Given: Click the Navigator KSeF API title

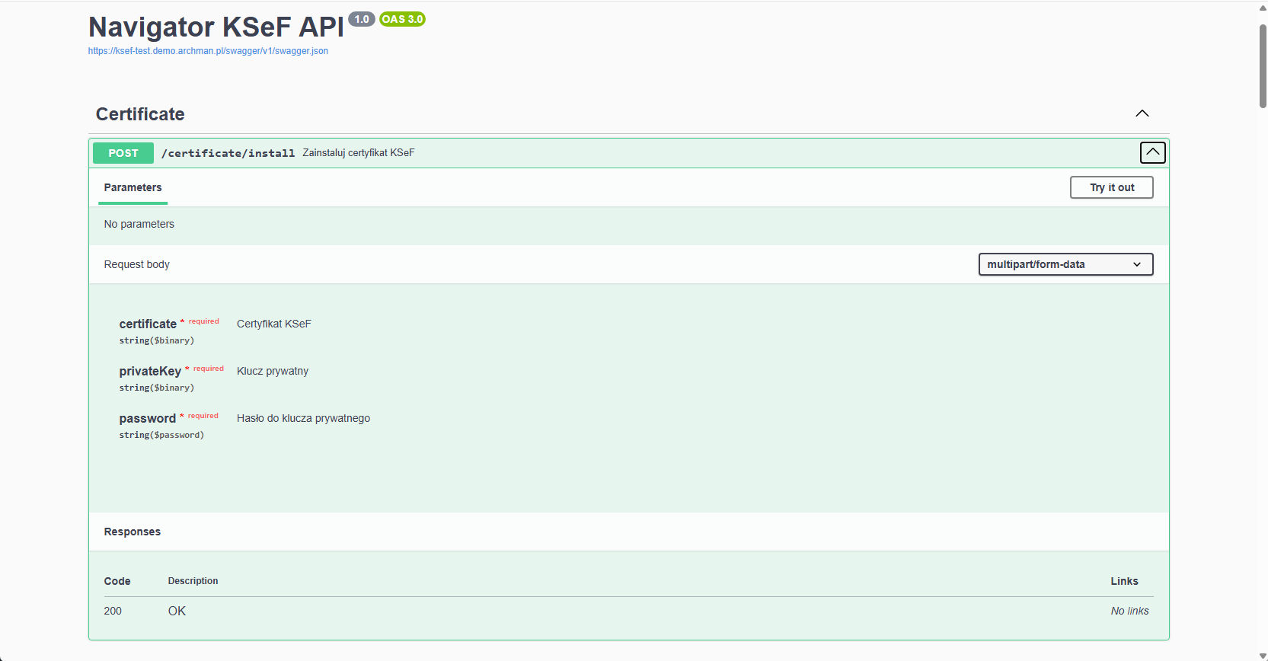Looking at the screenshot, I should click(x=216, y=27).
